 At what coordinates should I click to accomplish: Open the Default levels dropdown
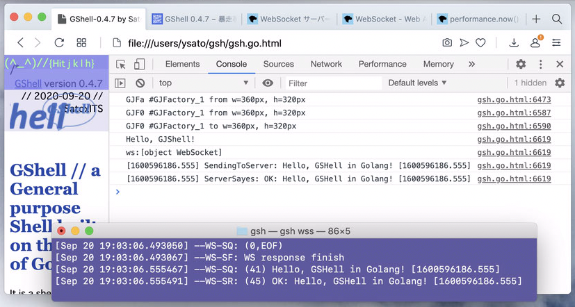click(417, 83)
